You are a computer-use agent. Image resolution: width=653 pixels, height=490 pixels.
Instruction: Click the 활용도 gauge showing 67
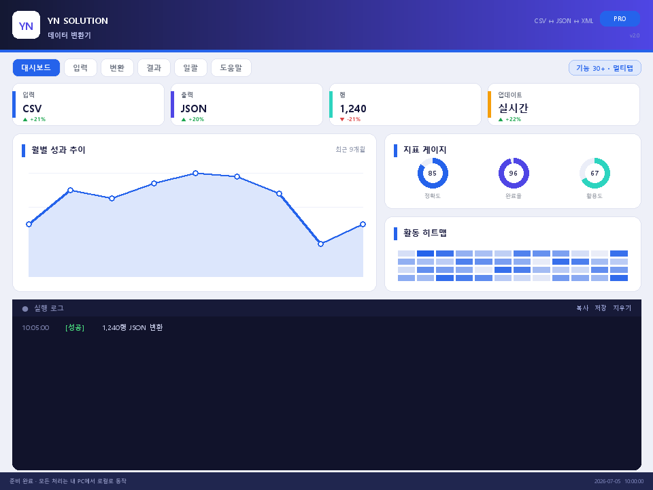pos(595,174)
